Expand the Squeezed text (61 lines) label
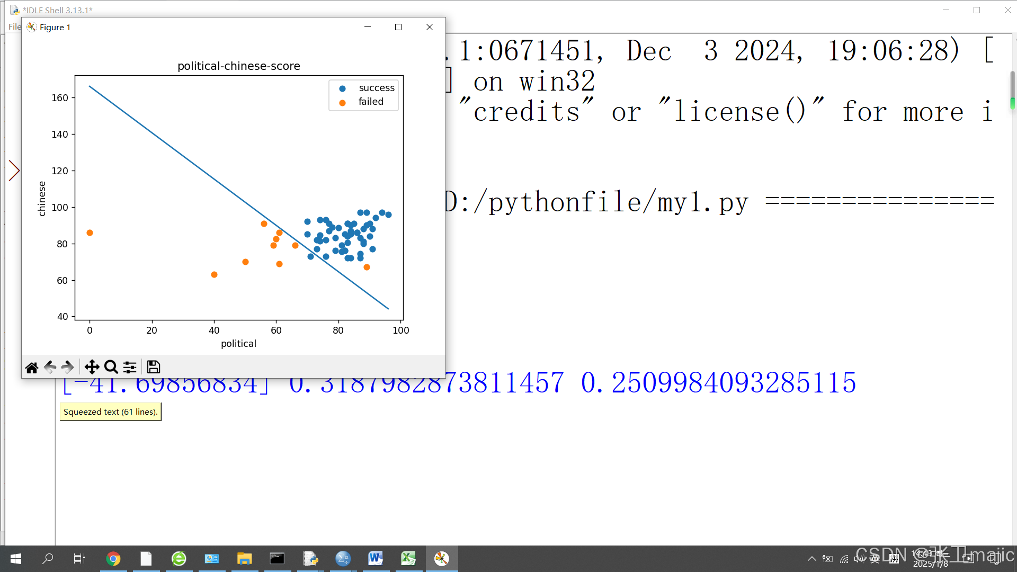1017x572 pixels. (110, 412)
